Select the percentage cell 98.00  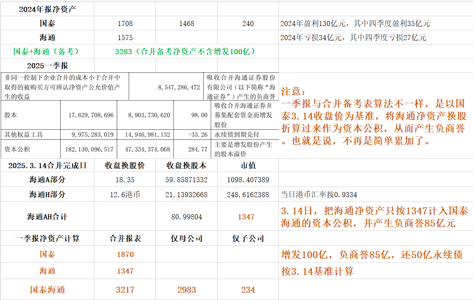tap(199, 115)
